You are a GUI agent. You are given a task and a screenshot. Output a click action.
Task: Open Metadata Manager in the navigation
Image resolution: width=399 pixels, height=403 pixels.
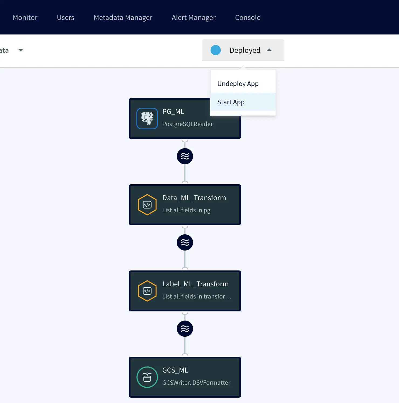[123, 18]
